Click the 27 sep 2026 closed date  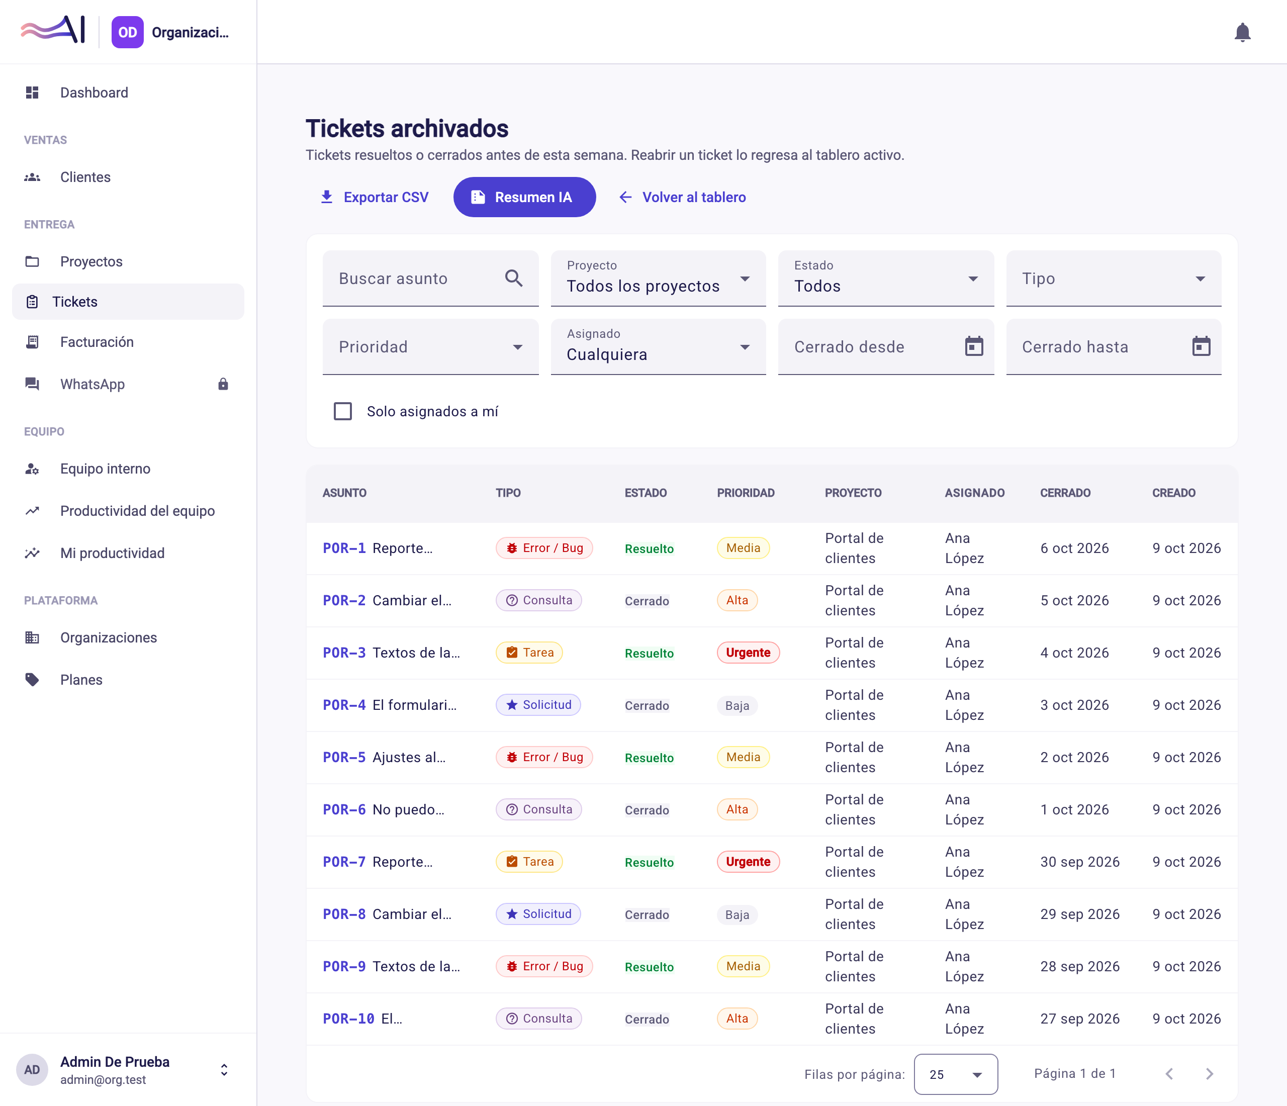1079,1019
